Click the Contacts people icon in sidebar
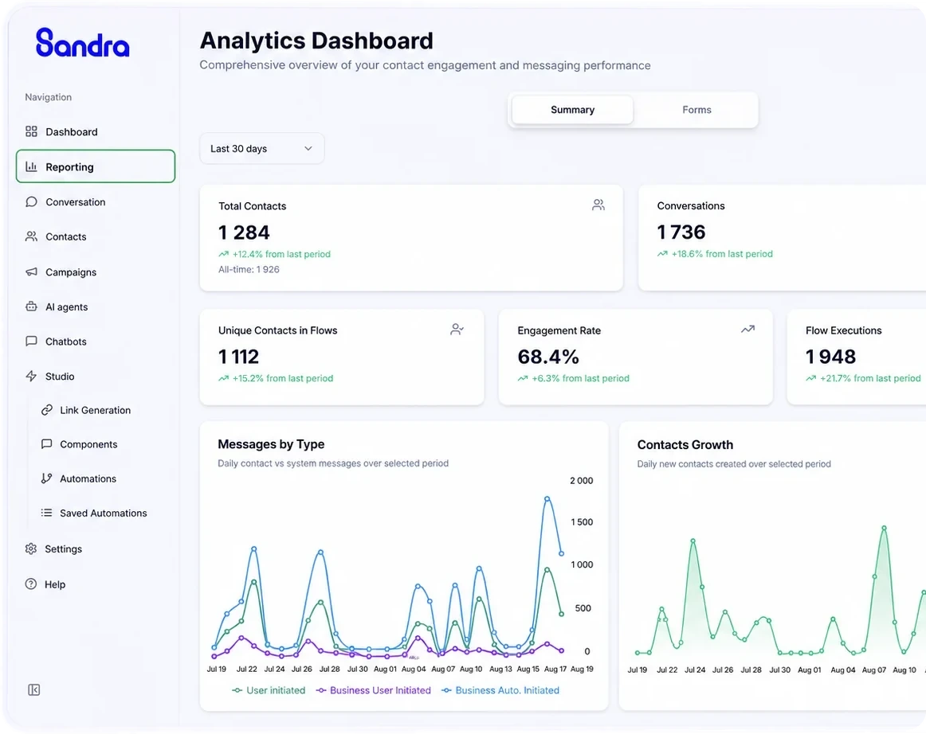 tap(31, 236)
